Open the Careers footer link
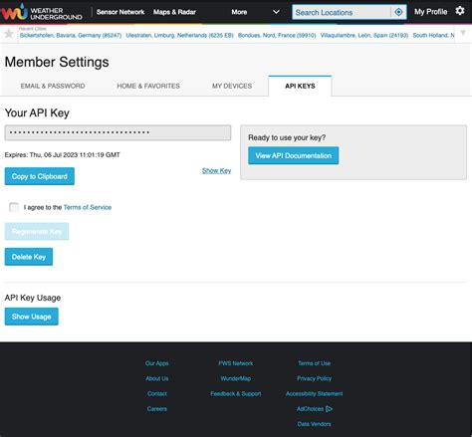The height and width of the screenshot is (437, 472). coord(157,409)
